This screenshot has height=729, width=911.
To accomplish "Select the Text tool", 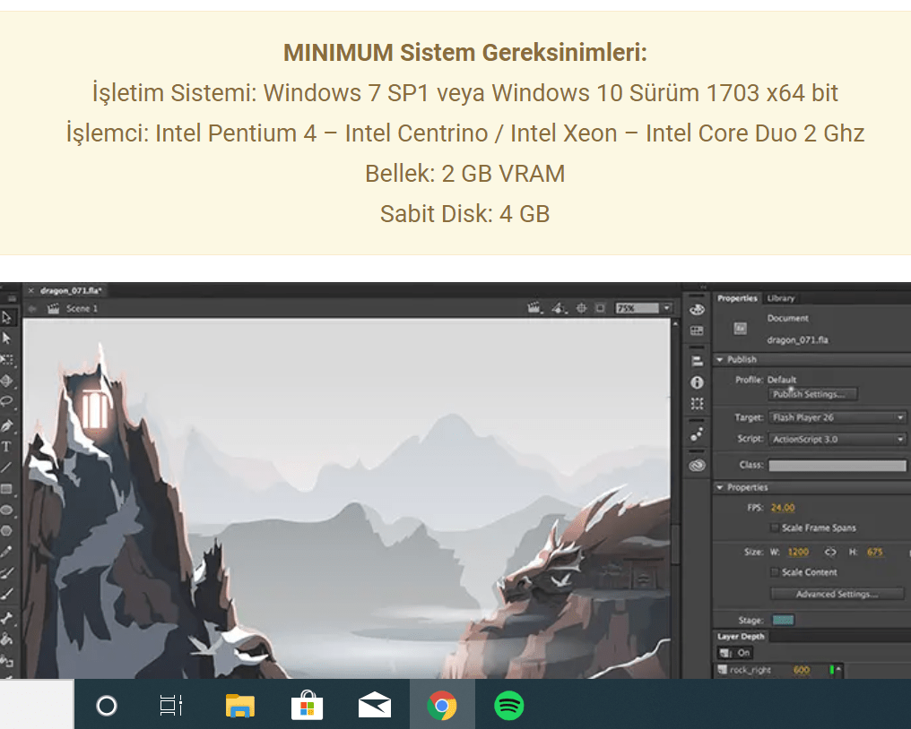I will click(7, 446).
